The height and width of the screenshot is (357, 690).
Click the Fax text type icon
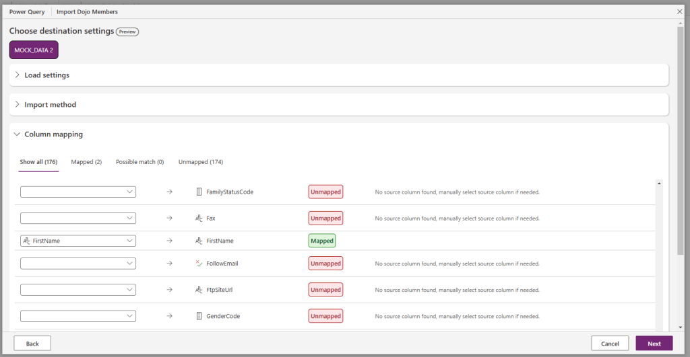point(199,219)
